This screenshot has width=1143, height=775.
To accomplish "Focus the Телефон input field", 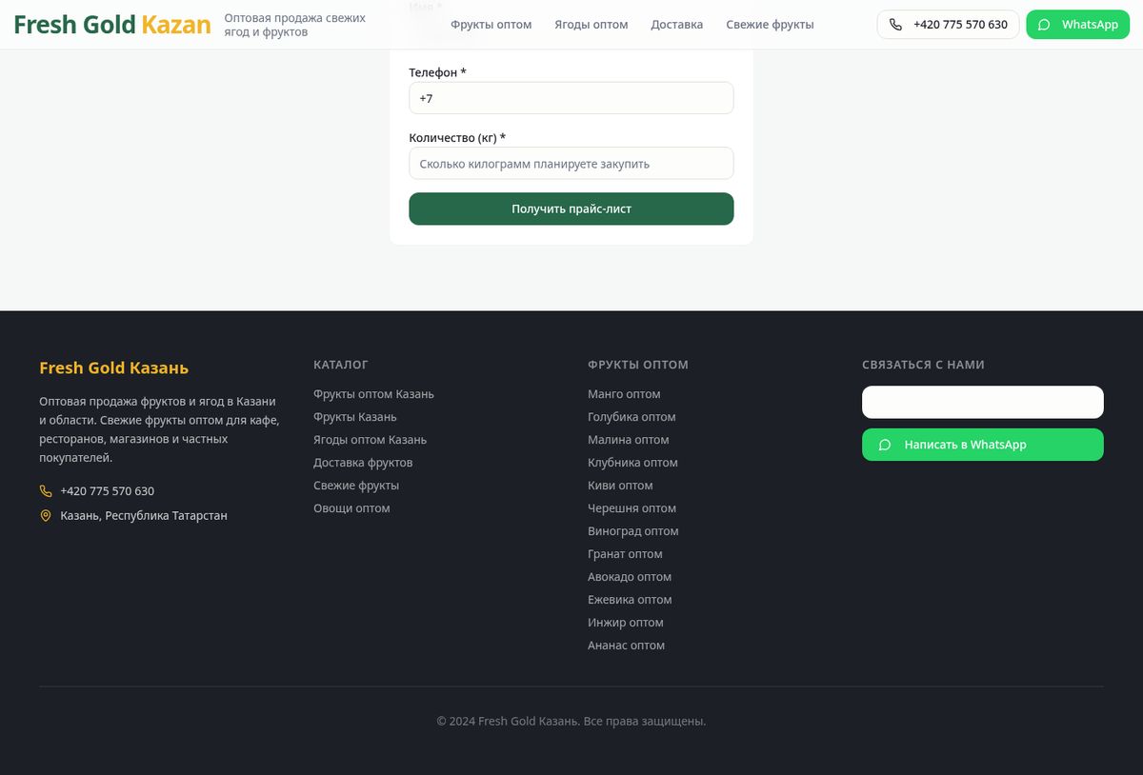I will point(571,98).
